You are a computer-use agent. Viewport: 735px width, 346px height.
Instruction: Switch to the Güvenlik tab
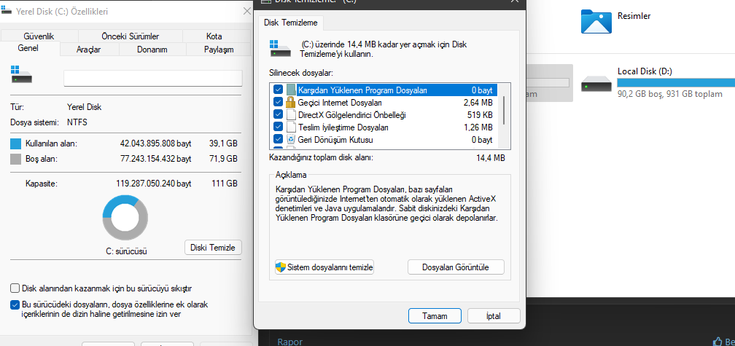click(x=39, y=36)
